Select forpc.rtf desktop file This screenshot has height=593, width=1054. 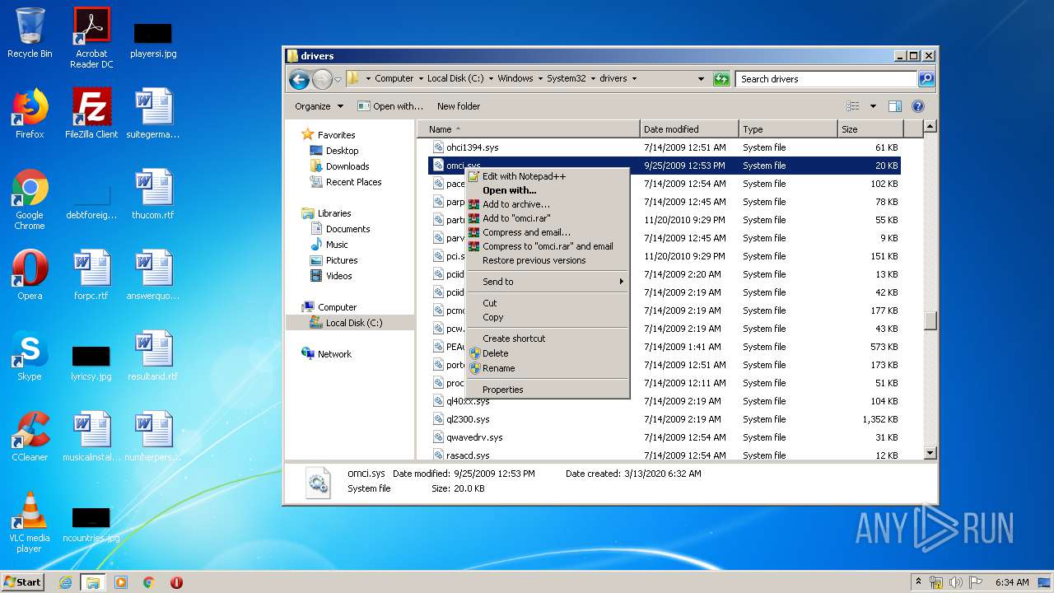point(91,274)
